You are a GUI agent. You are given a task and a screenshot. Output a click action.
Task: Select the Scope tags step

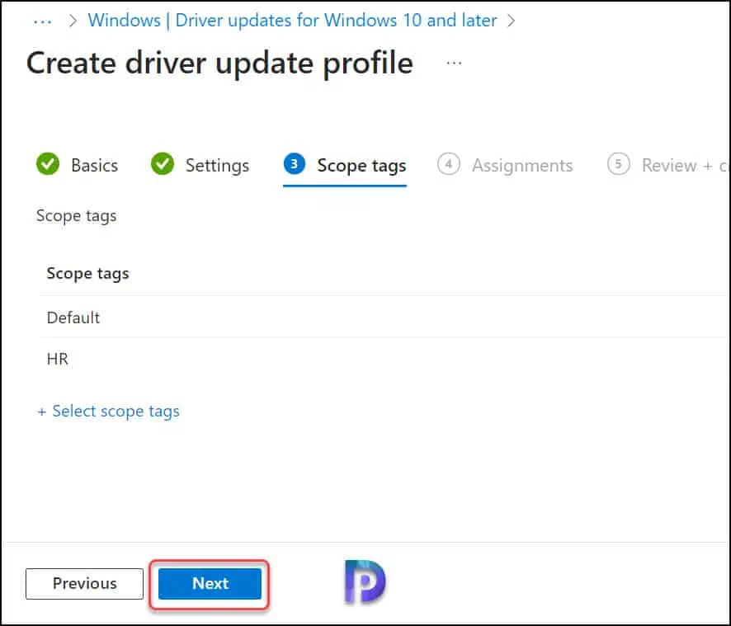345,165
